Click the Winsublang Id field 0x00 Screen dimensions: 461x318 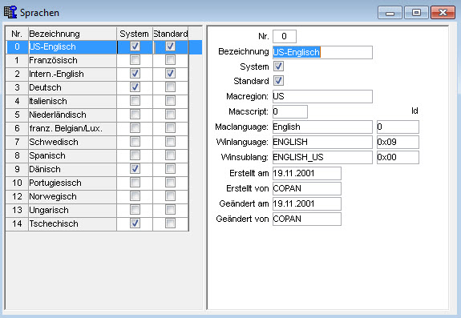pyautogui.click(x=398, y=157)
